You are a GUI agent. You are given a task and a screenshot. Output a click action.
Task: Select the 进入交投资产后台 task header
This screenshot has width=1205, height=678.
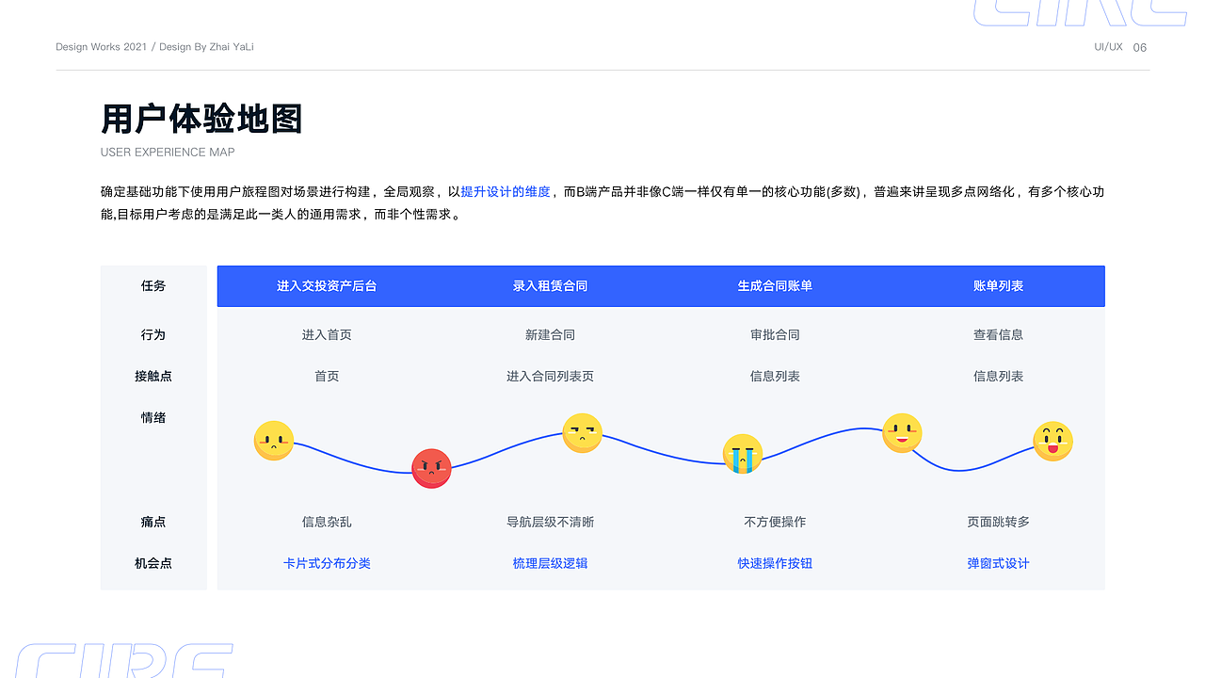tap(327, 286)
